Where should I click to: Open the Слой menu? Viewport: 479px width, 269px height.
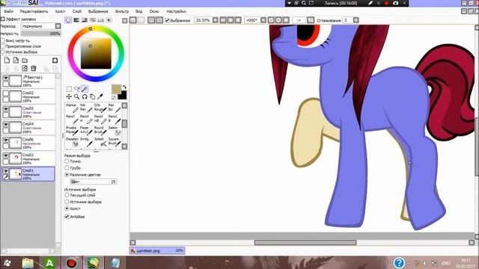77,11
